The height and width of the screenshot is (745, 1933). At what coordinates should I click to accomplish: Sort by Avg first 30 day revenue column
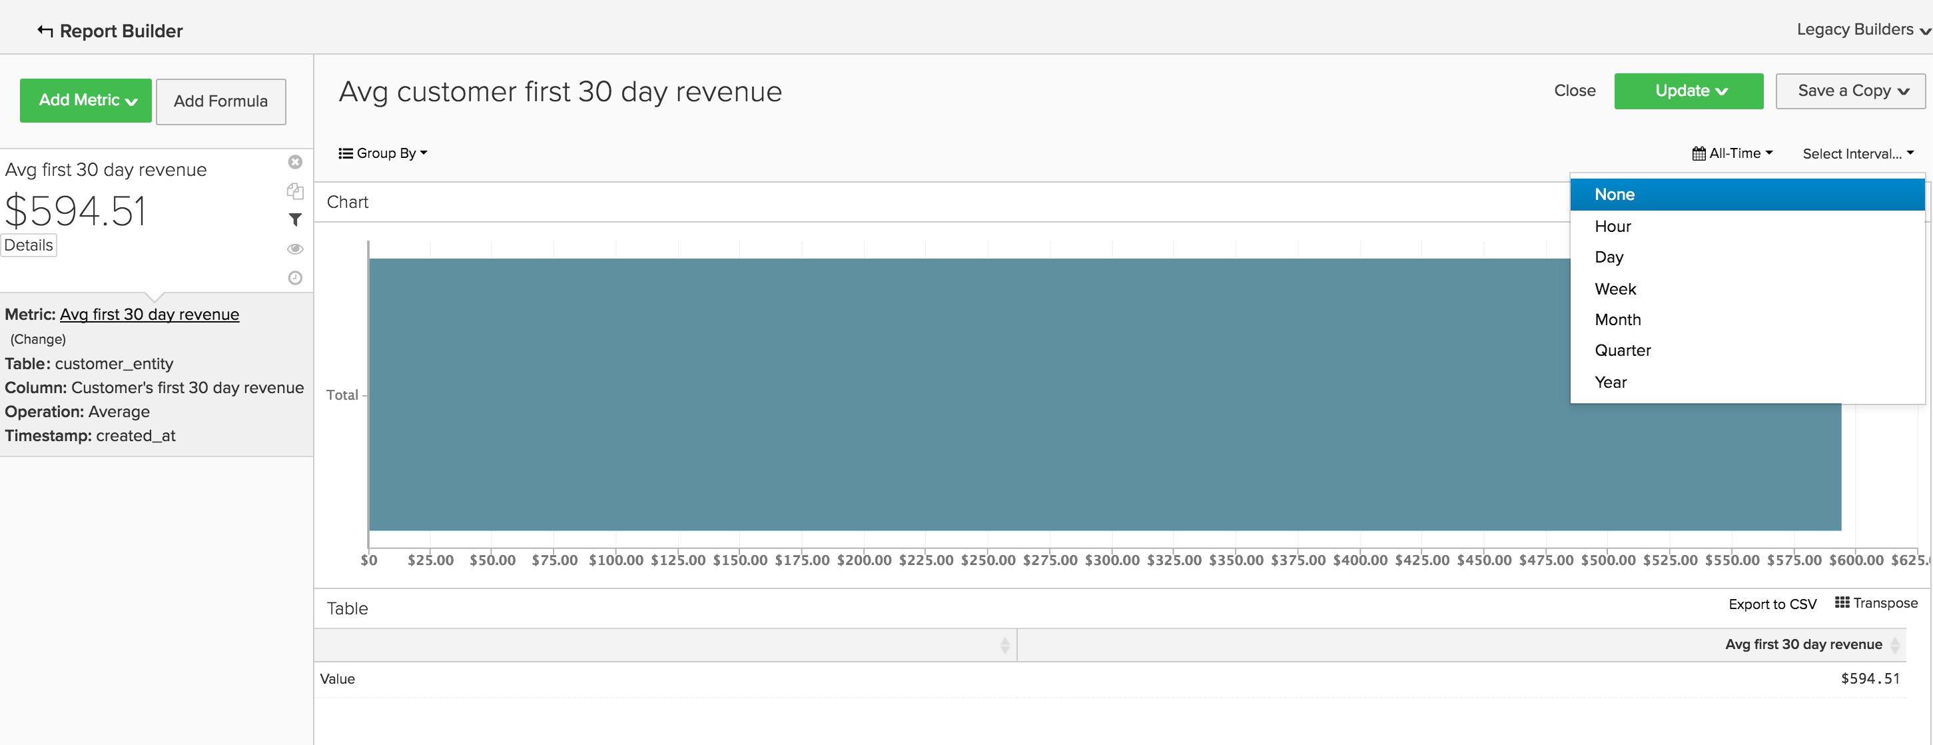(1894, 644)
